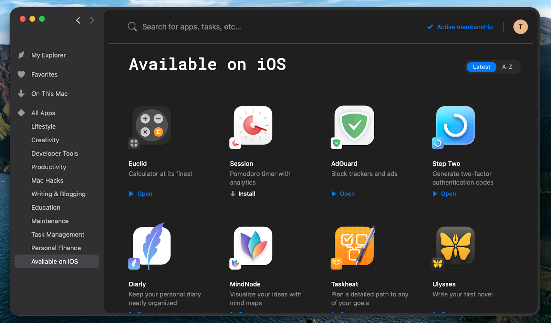This screenshot has height=323, width=551.
Task: Sort apps alphabetically with A-Z
Action: click(507, 67)
